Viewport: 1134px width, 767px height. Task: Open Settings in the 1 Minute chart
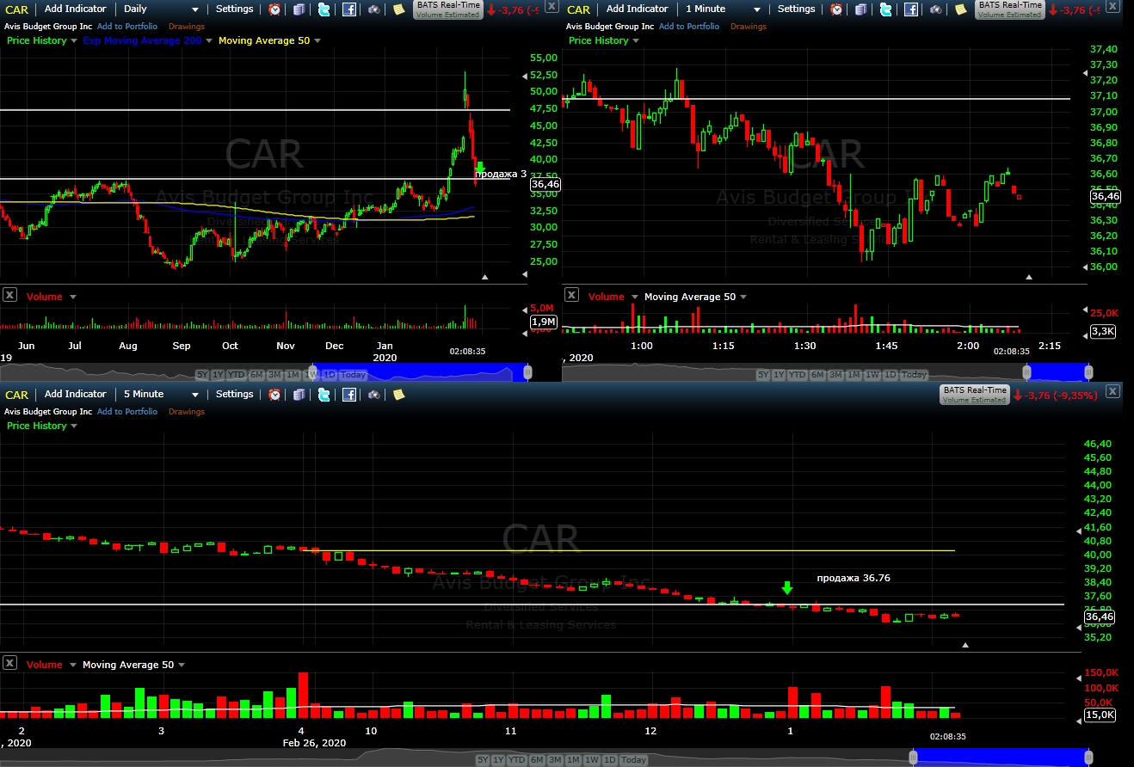(x=796, y=9)
